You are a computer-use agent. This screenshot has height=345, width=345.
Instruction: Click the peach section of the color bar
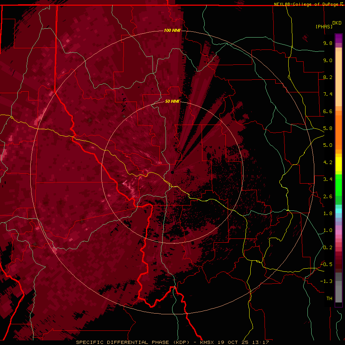[x=338, y=79]
